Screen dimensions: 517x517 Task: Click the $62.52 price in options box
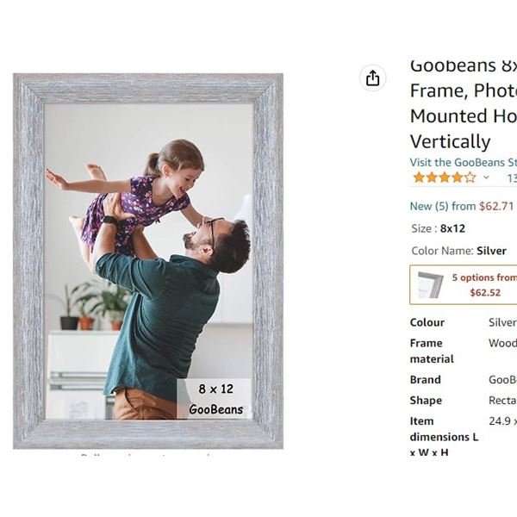[x=485, y=292]
